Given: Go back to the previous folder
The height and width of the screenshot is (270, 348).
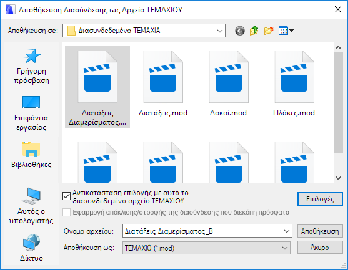Looking at the screenshot, I should tap(240, 31).
